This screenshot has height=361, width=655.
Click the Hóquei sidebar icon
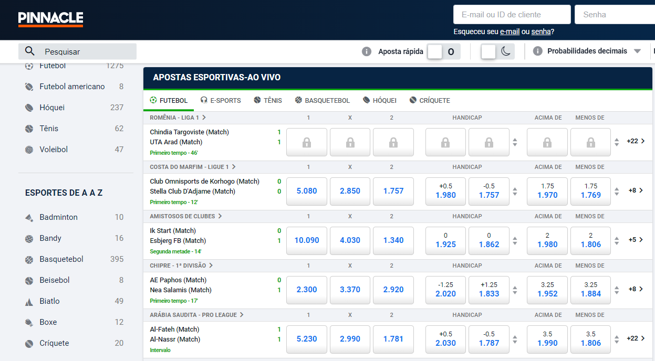click(x=29, y=108)
